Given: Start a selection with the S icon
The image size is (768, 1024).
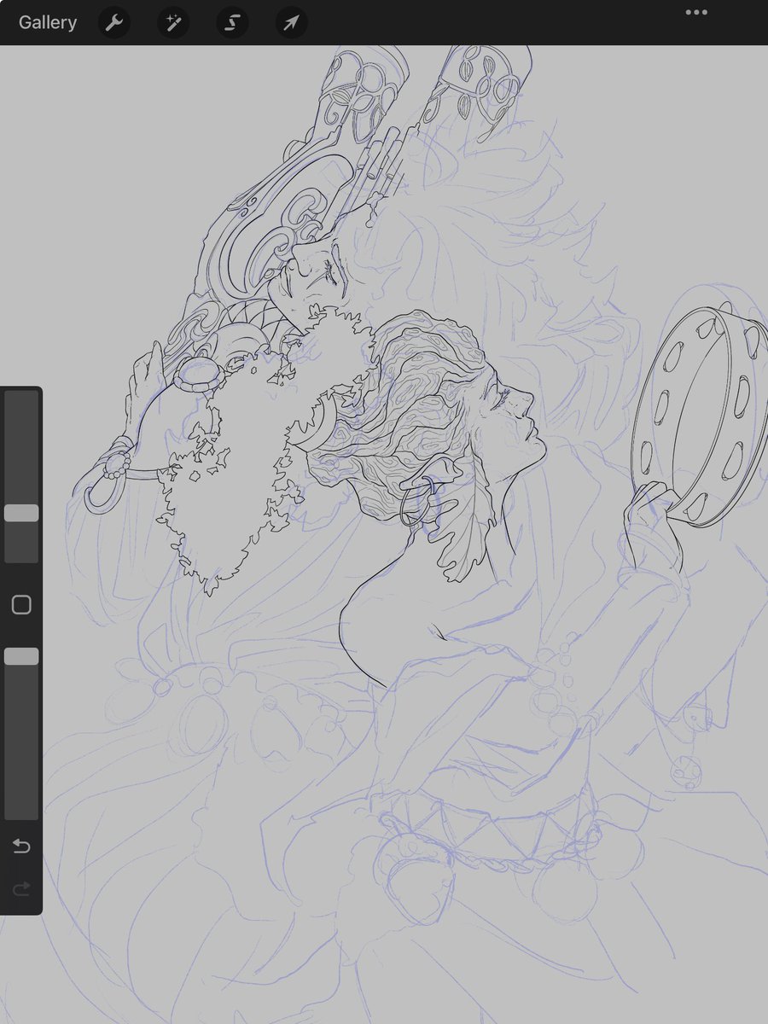Looking at the screenshot, I should coord(231,23).
